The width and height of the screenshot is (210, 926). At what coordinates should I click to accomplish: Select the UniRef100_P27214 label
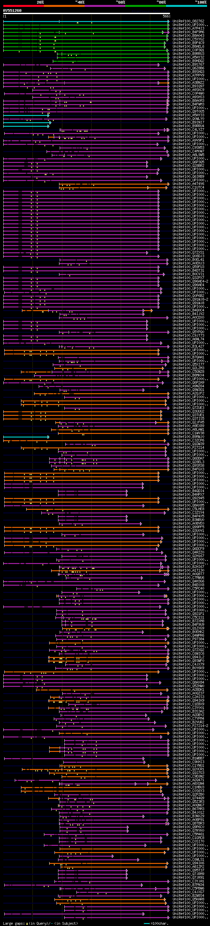(x=188, y=447)
